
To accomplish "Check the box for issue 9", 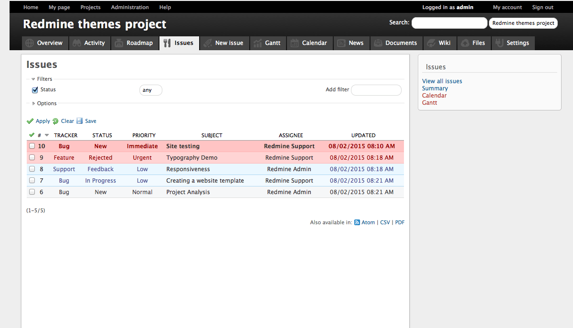I will [x=32, y=157].
